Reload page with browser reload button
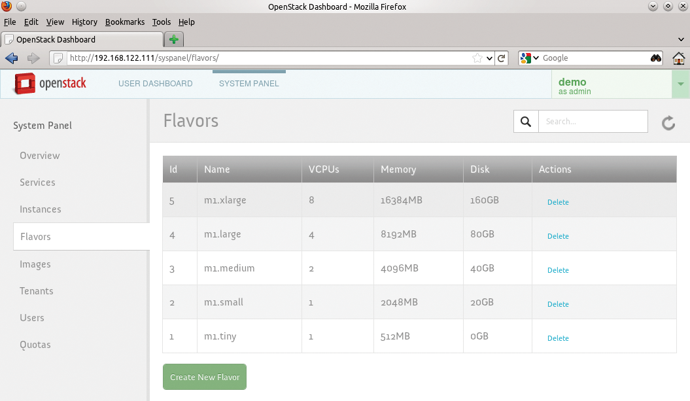This screenshot has width=690, height=401. tap(502, 58)
